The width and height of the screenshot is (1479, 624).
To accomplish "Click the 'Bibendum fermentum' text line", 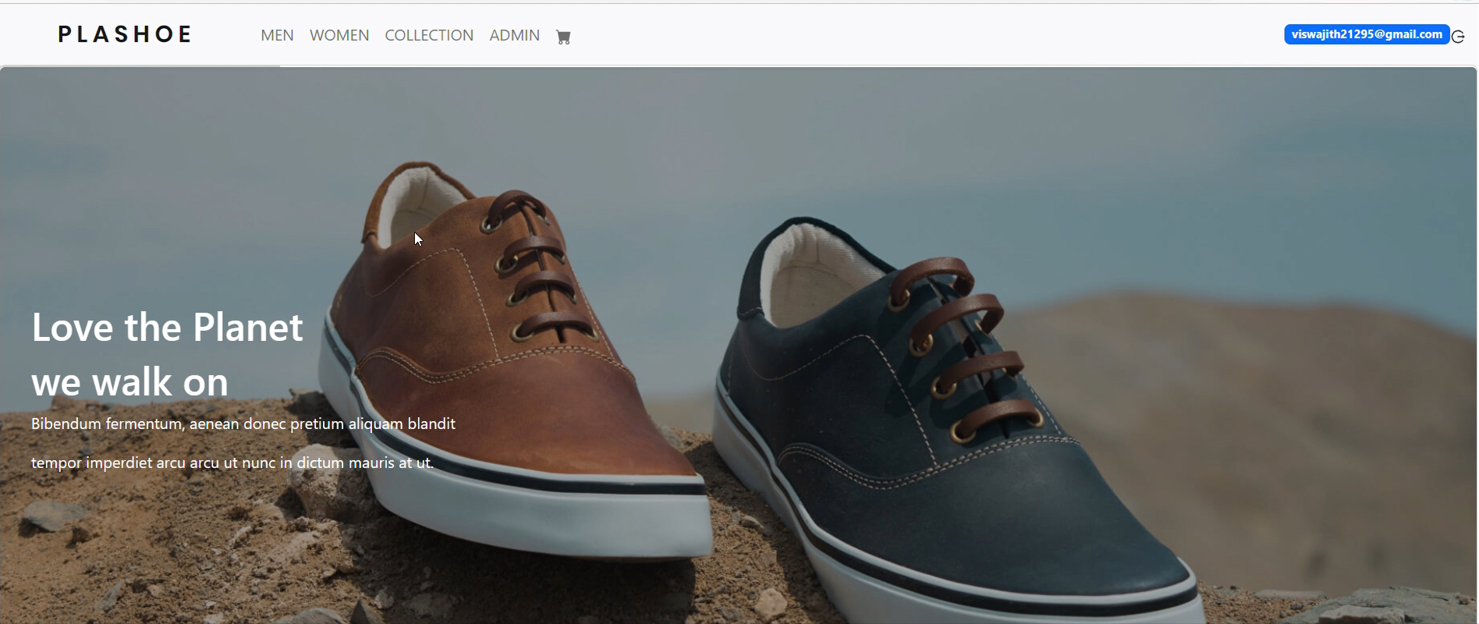I will [243, 424].
